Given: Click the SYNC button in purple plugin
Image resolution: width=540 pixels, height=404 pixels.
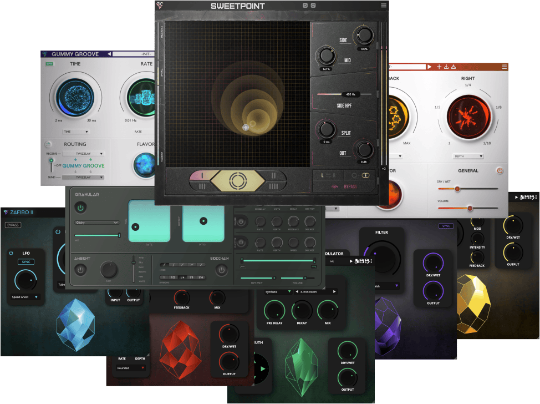Looking at the screenshot, I should coord(446,226).
